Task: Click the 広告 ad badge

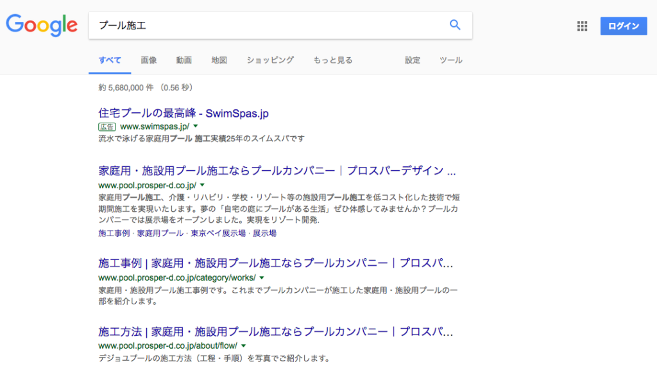Action: tap(107, 126)
